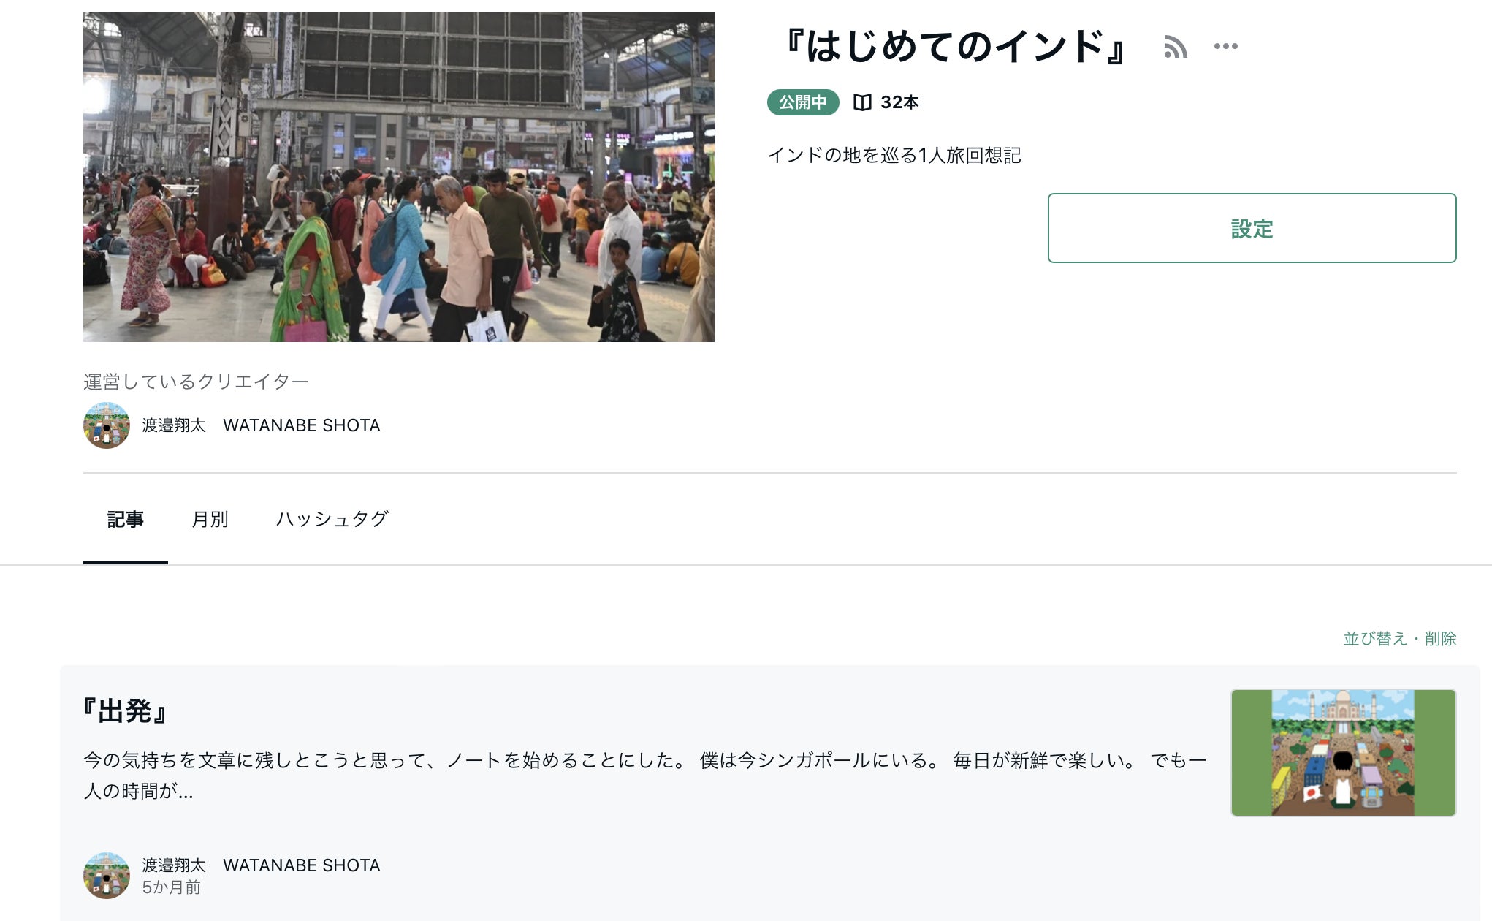Click the 公開中 status badge
The height and width of the screenshot is (921, 1492).
coord(802,102)
